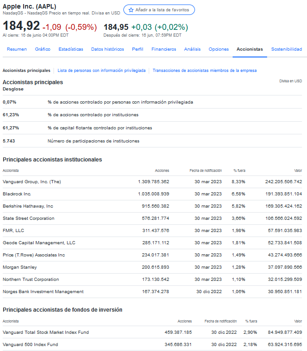Image resolution: width=307 pixels, height=351 pixels.
Task: Click Acciones column header in institutional table
Action: point(162,171)
